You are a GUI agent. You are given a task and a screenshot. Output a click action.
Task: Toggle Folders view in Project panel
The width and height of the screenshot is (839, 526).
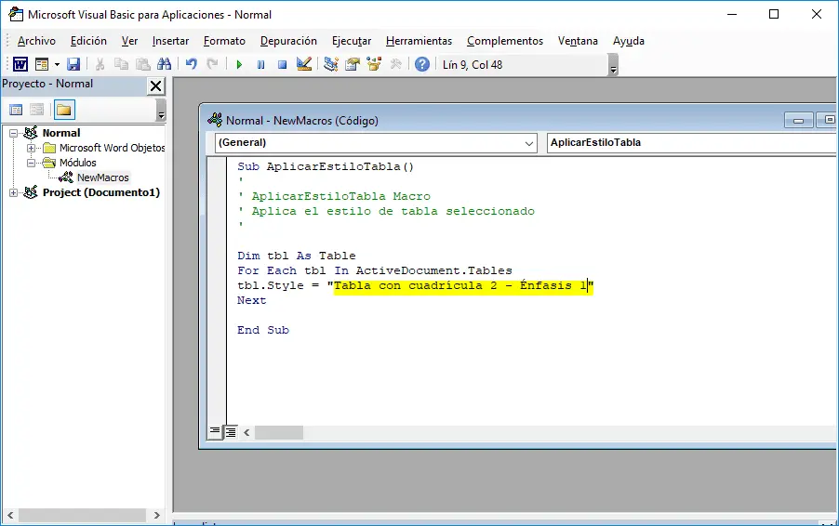[x=64, y=110]
